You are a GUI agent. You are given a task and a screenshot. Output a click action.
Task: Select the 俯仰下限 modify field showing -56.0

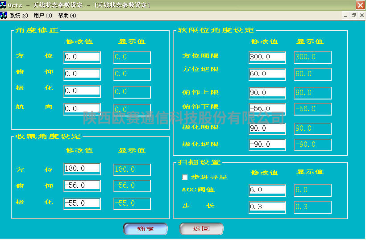coord(267,109)
